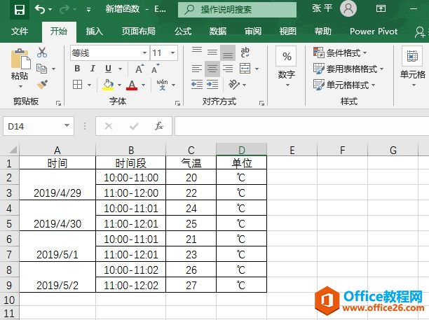Increase font size with larger A icon
This screenshot has height=320, width=429.
pos(139,69)
